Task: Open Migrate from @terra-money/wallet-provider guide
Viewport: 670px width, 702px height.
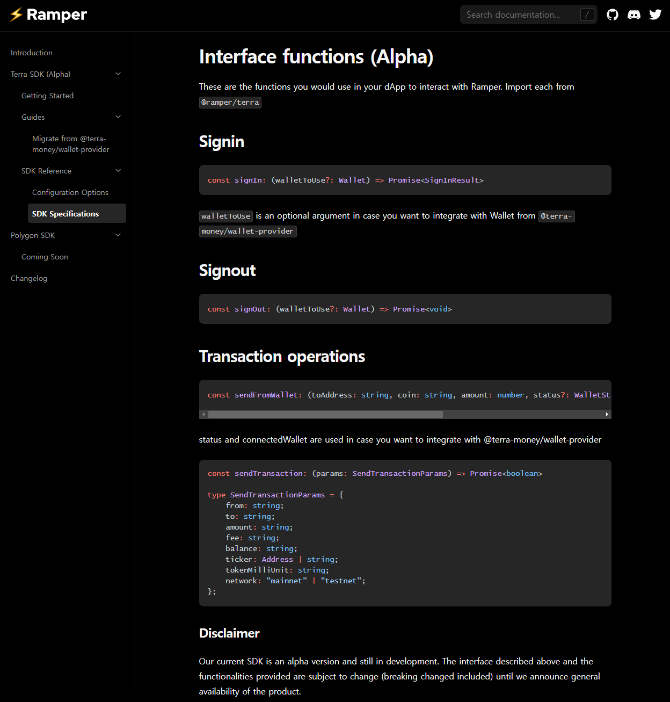Action: coord(70,144)
